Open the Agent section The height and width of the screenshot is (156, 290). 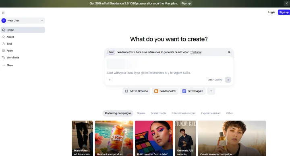tap(23, 37)
